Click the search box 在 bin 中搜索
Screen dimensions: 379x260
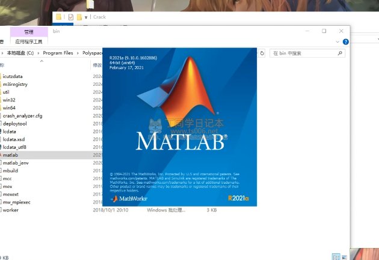point(307,53)
